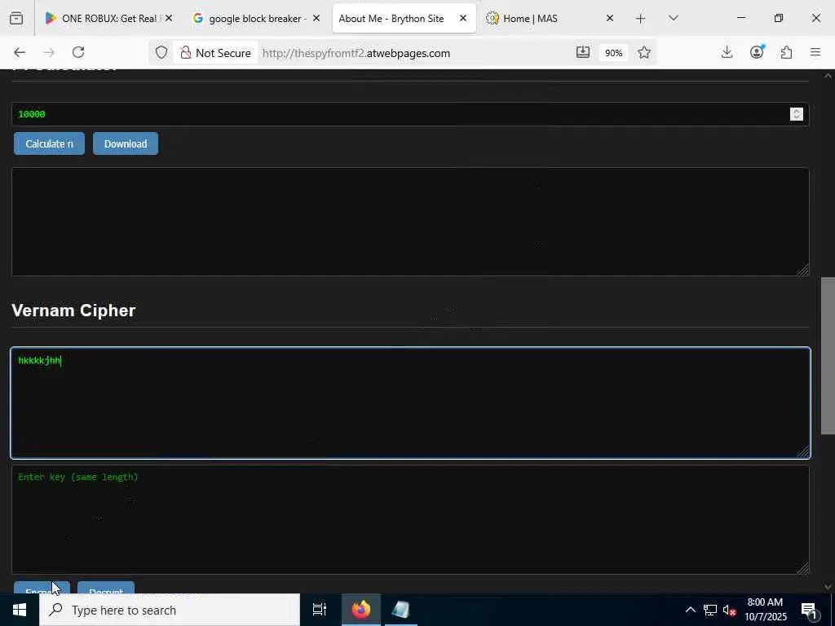Open a new tab with plus icon
Viewport: 835px width, 626px height.
[641, 19]
